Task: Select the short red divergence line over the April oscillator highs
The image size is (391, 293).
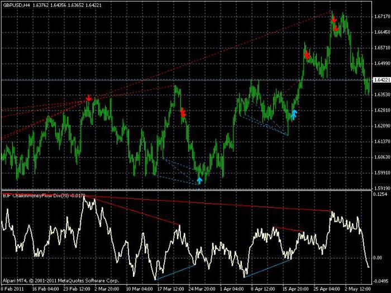Action: (288, 229)
